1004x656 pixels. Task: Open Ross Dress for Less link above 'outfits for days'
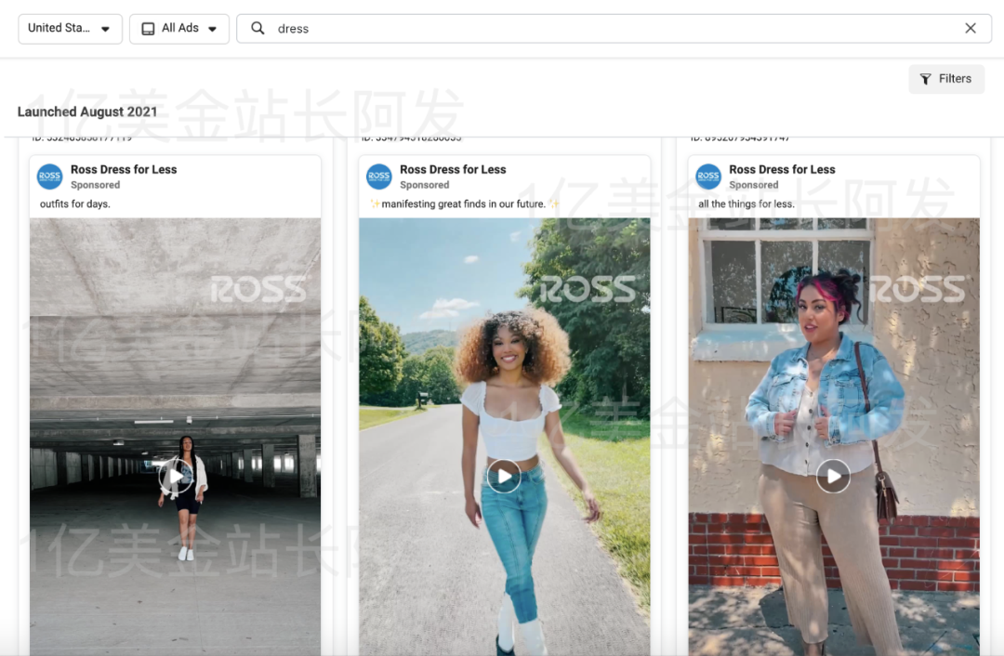[x=124, y=170]
